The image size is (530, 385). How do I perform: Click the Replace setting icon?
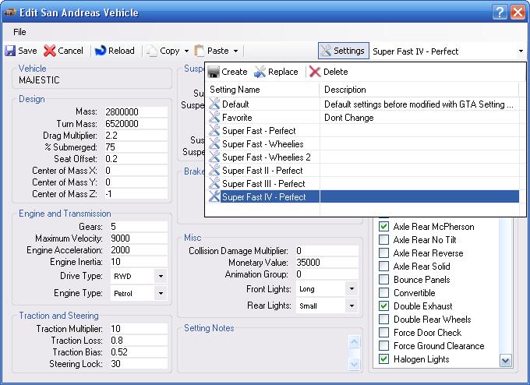260,72
